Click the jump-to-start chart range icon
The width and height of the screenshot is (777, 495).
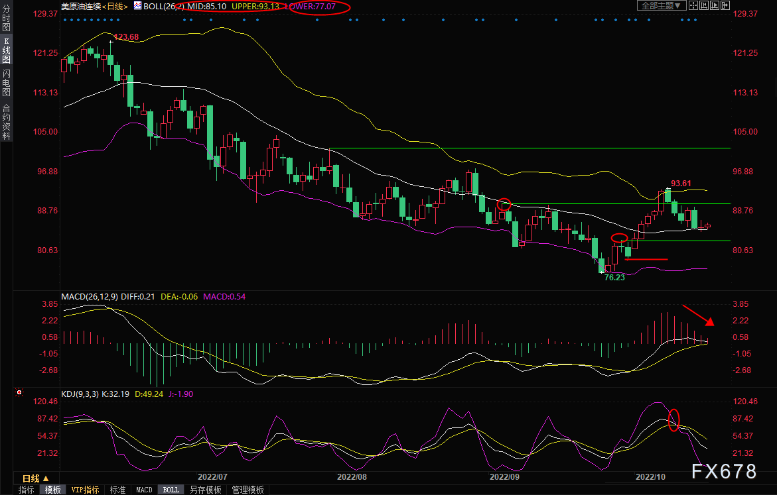coord(704,5)
